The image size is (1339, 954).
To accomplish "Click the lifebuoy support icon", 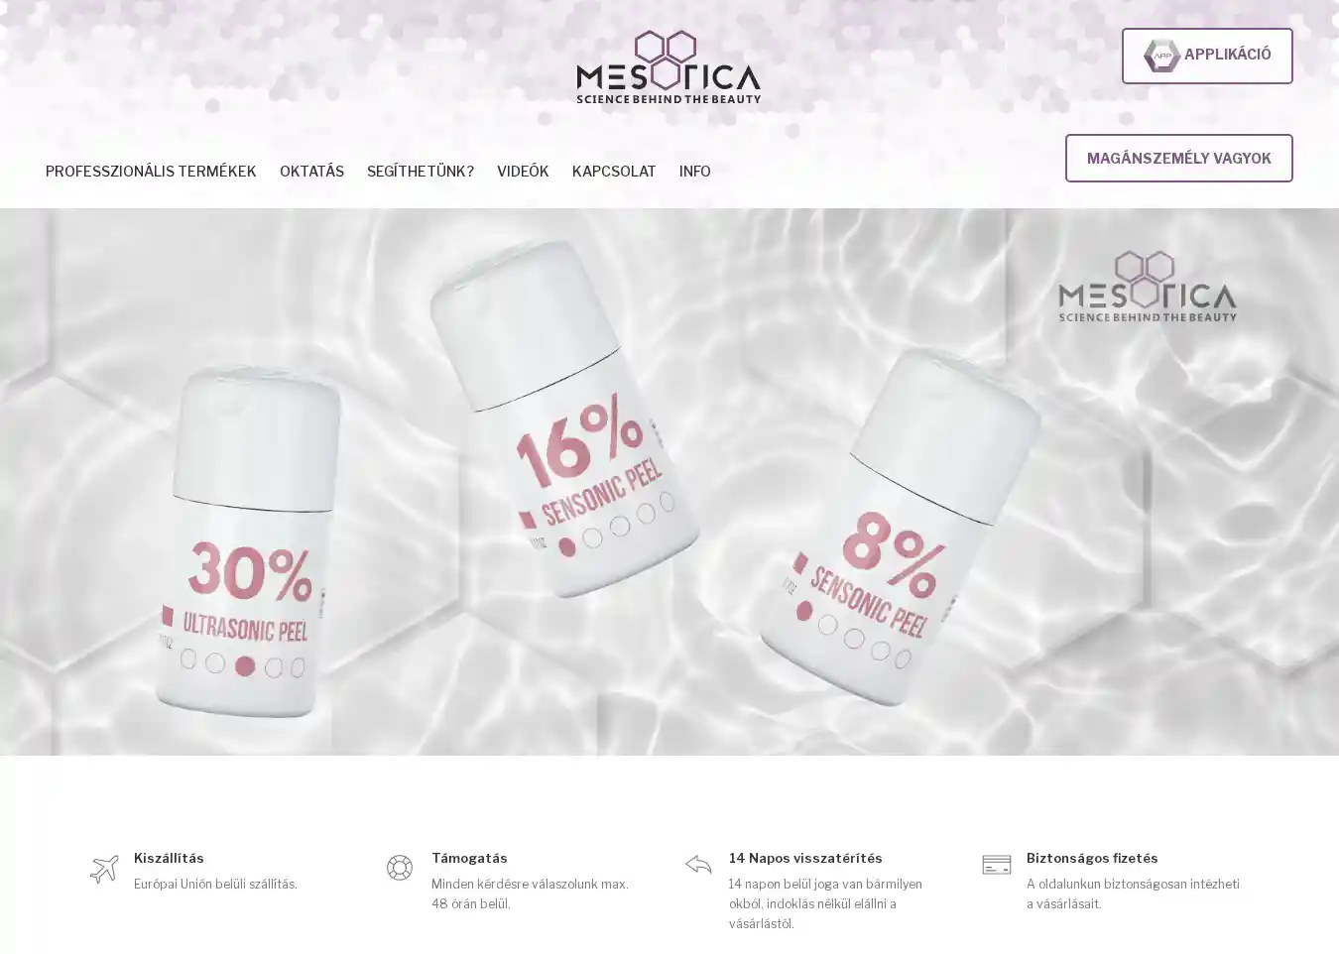I will [400, 868].
